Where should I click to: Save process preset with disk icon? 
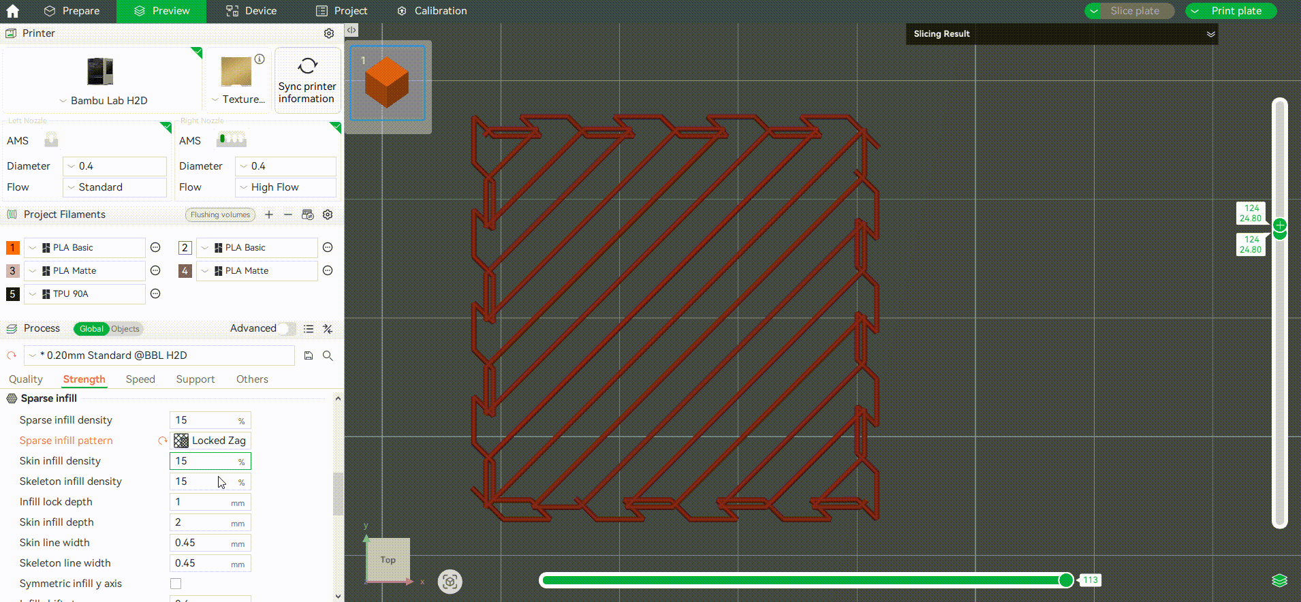309,355
